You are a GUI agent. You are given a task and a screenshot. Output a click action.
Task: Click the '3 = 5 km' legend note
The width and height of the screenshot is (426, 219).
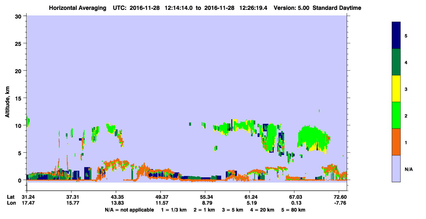[x=233, y=210]
